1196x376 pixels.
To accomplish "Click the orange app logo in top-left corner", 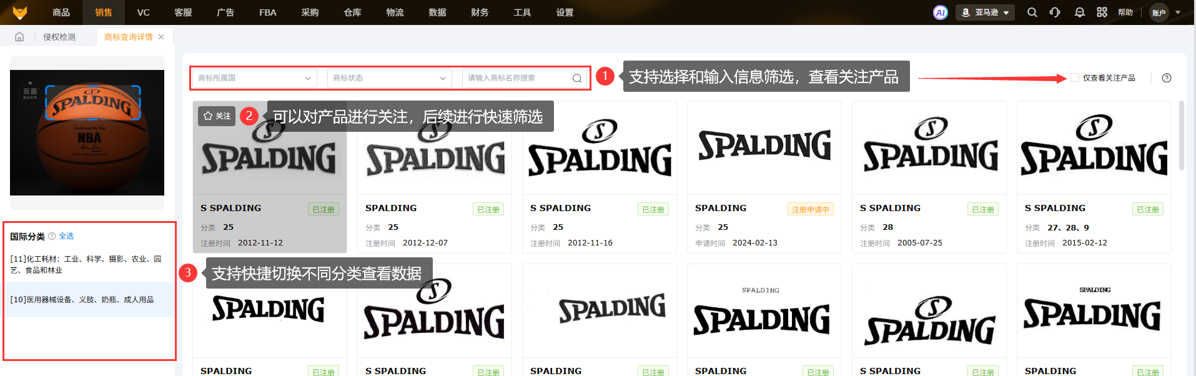I will (20, 12).
